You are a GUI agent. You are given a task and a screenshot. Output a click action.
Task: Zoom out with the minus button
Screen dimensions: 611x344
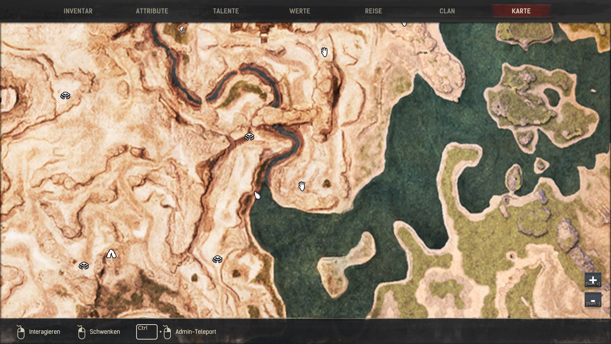[593, 300]
